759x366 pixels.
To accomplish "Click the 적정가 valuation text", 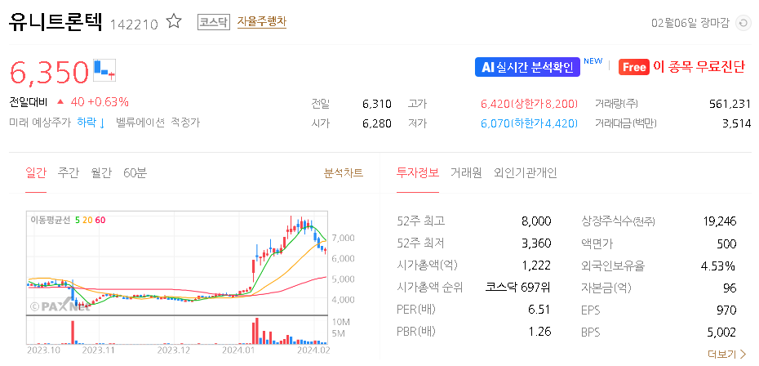I will [185, 123].
